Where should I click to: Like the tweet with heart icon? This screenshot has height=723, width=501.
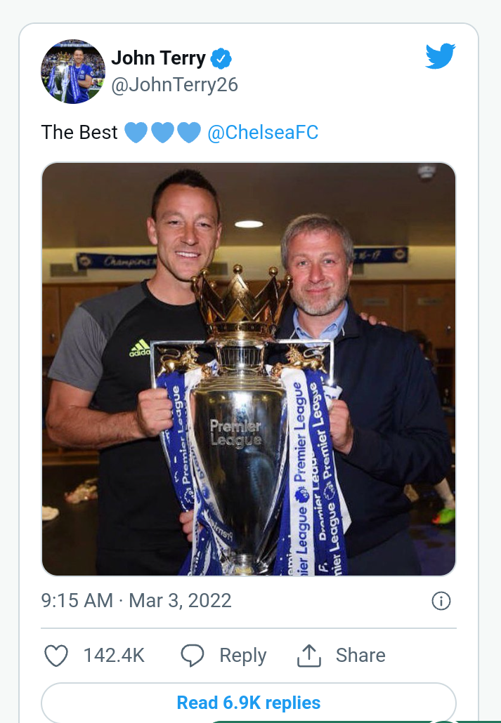pyautogui.click(x=56, y=656)
